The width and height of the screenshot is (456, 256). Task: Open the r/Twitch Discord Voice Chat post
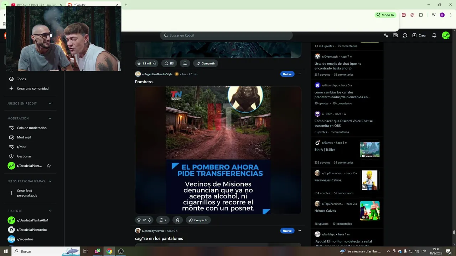coord(343,123)
